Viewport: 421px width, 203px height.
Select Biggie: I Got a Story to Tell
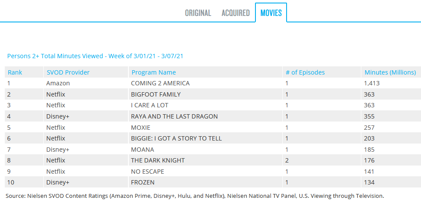(x=176, y=138)
